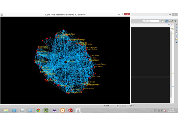Click the Zach Lerner node label
Image resolution: width=178 pixels, height=126 pixels.
96,77
